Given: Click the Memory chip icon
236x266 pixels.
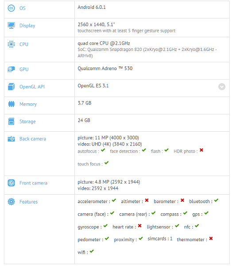Looking at the screenshot, I should click(12, 104).
